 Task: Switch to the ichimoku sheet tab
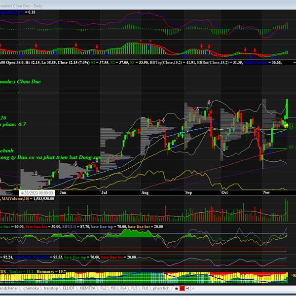(32, 288)
